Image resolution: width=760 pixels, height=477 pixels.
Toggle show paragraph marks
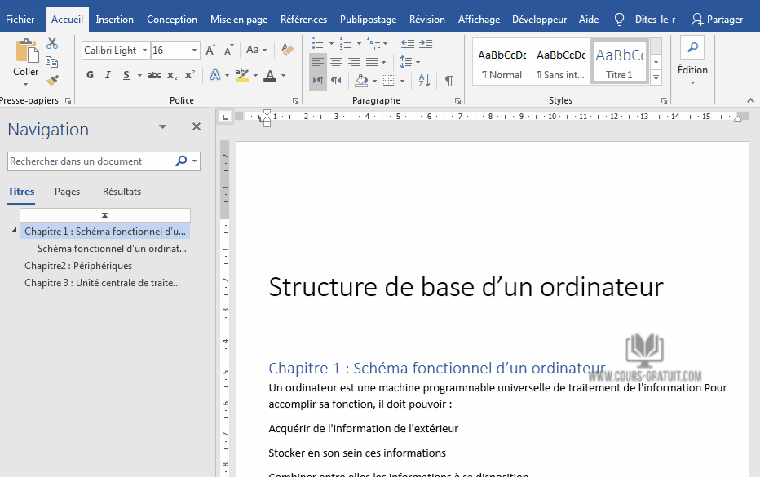click(x=449, y=80)
